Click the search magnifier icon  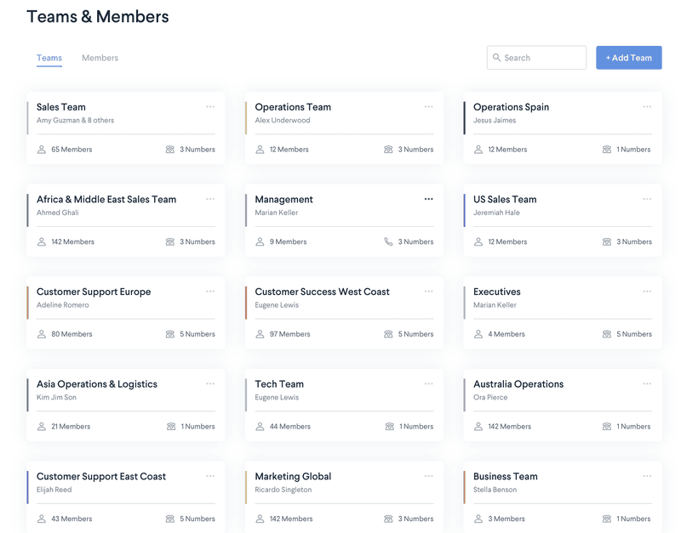tap(496, 57)
